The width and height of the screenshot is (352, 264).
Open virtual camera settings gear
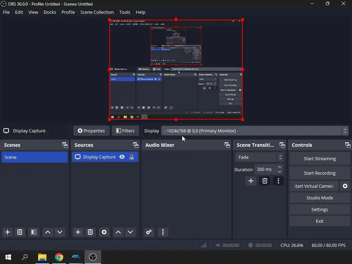(x=345, y=186)
